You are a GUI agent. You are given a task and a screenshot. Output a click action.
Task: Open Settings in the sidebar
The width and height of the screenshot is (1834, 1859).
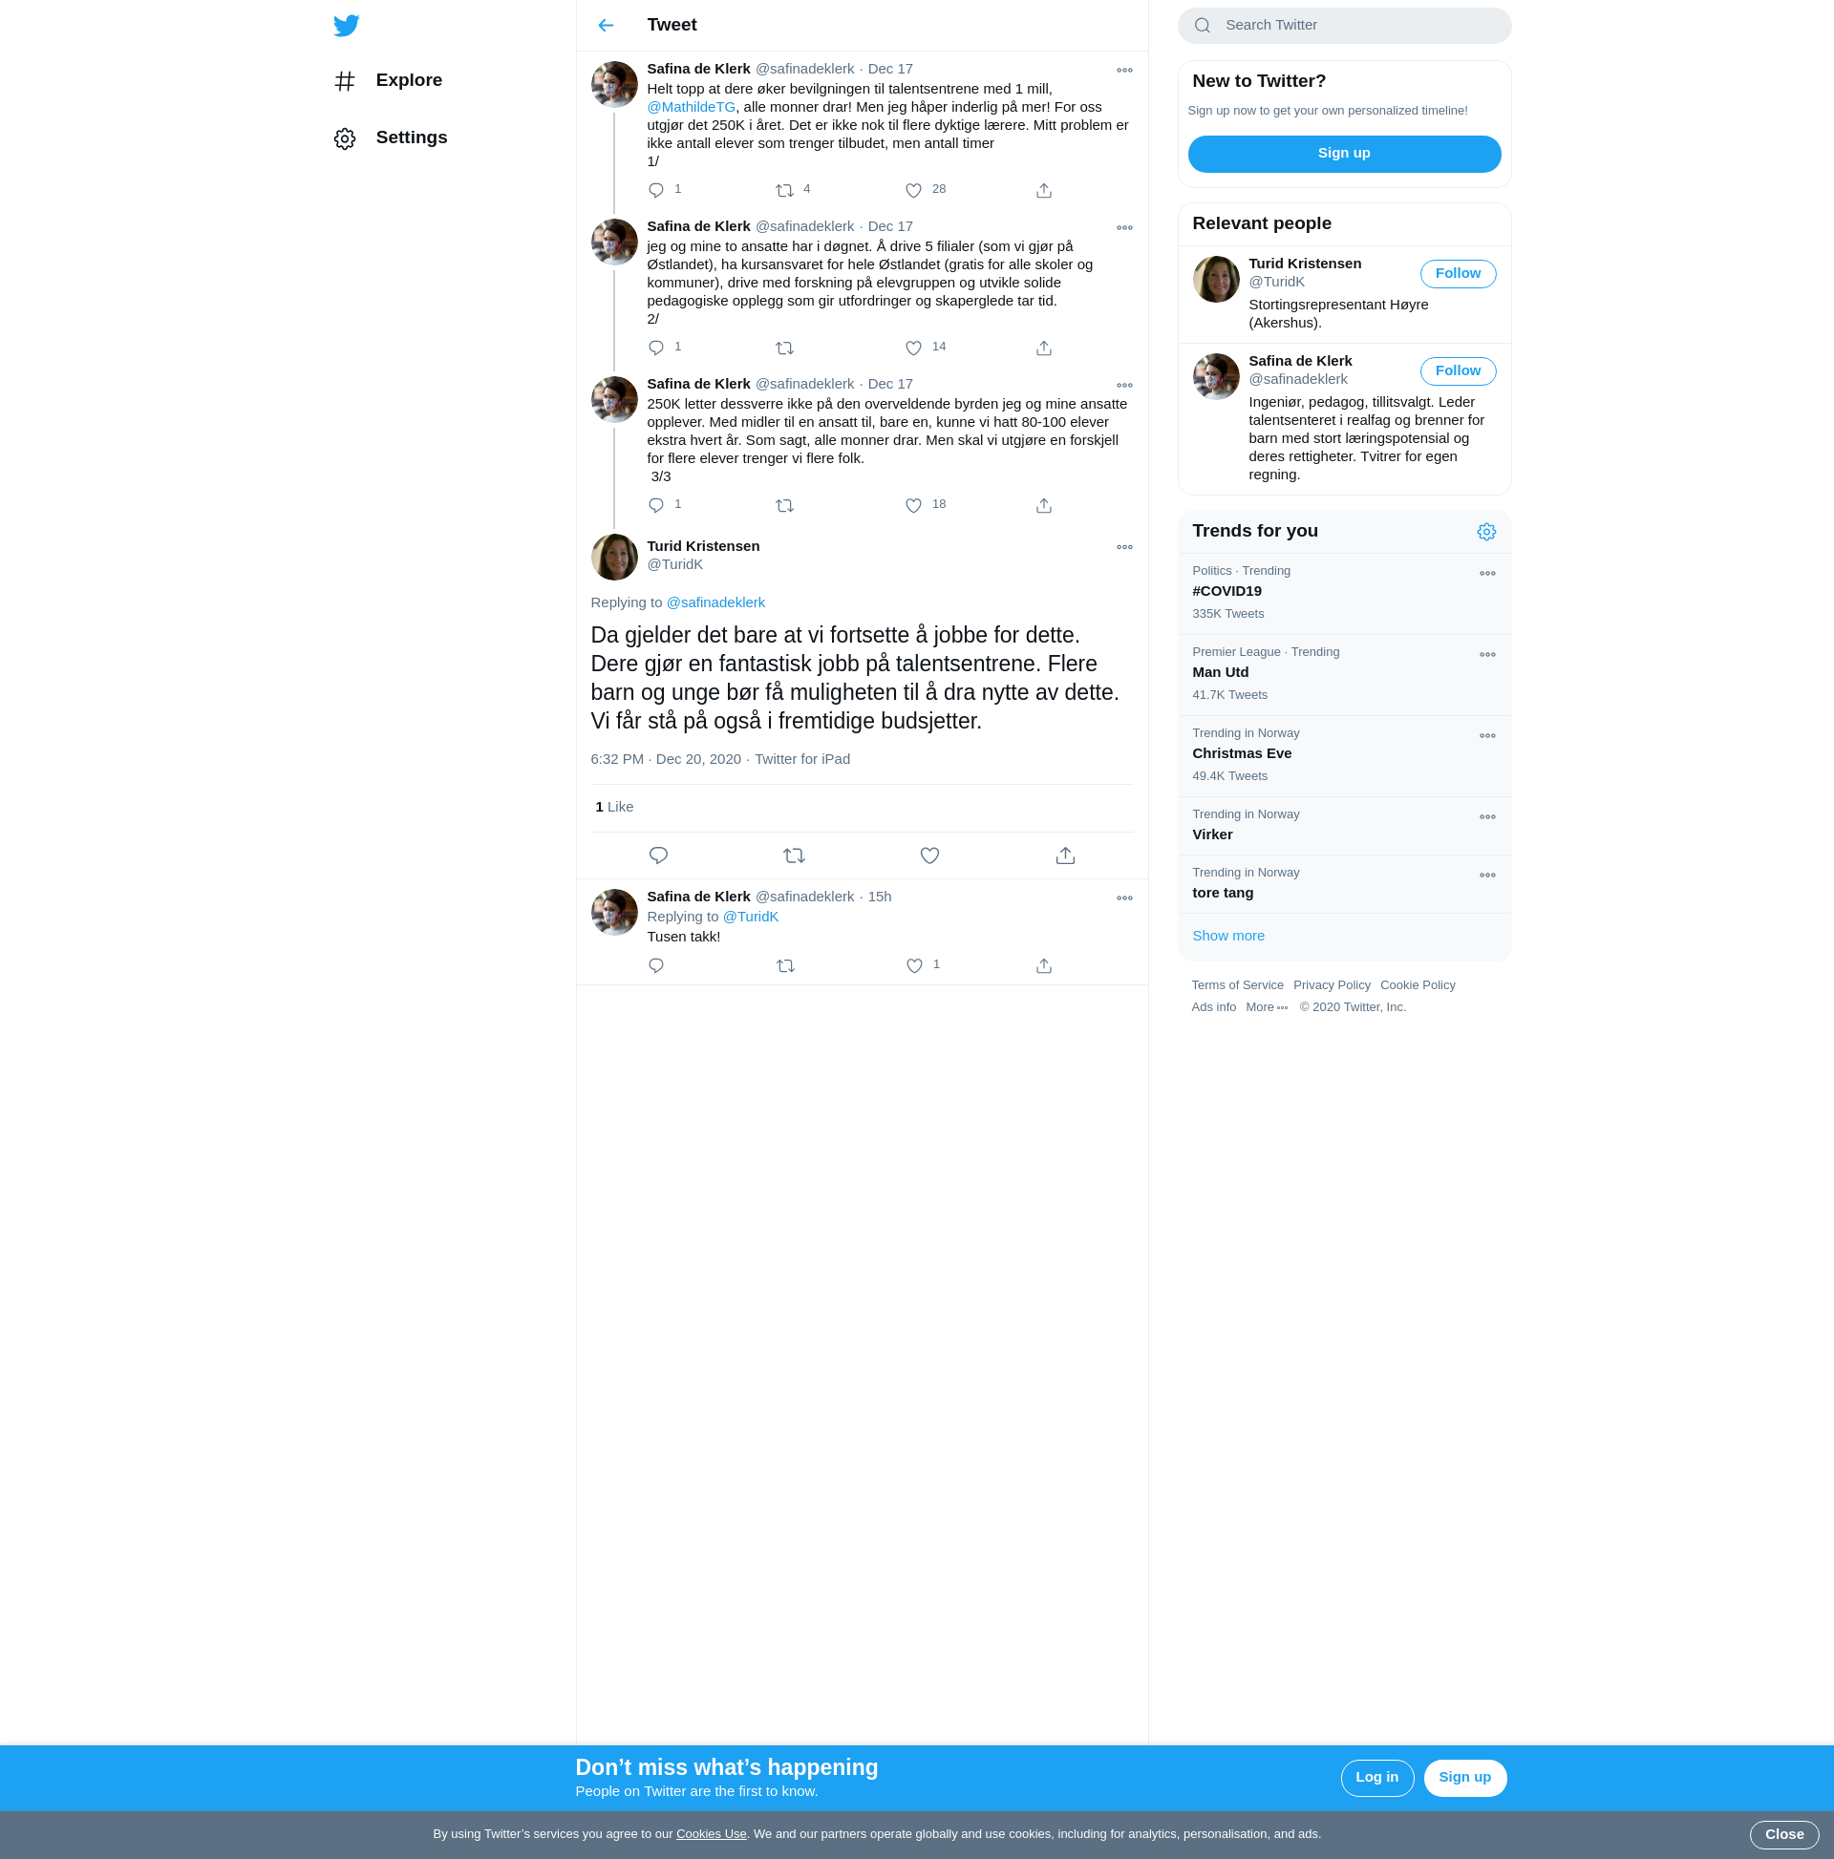click(x=391, y=138)
